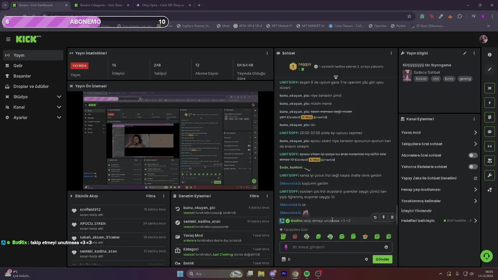Viewport: 498px width, 280px height.
Task: Click the message input field
Action: tap(336, 247)
